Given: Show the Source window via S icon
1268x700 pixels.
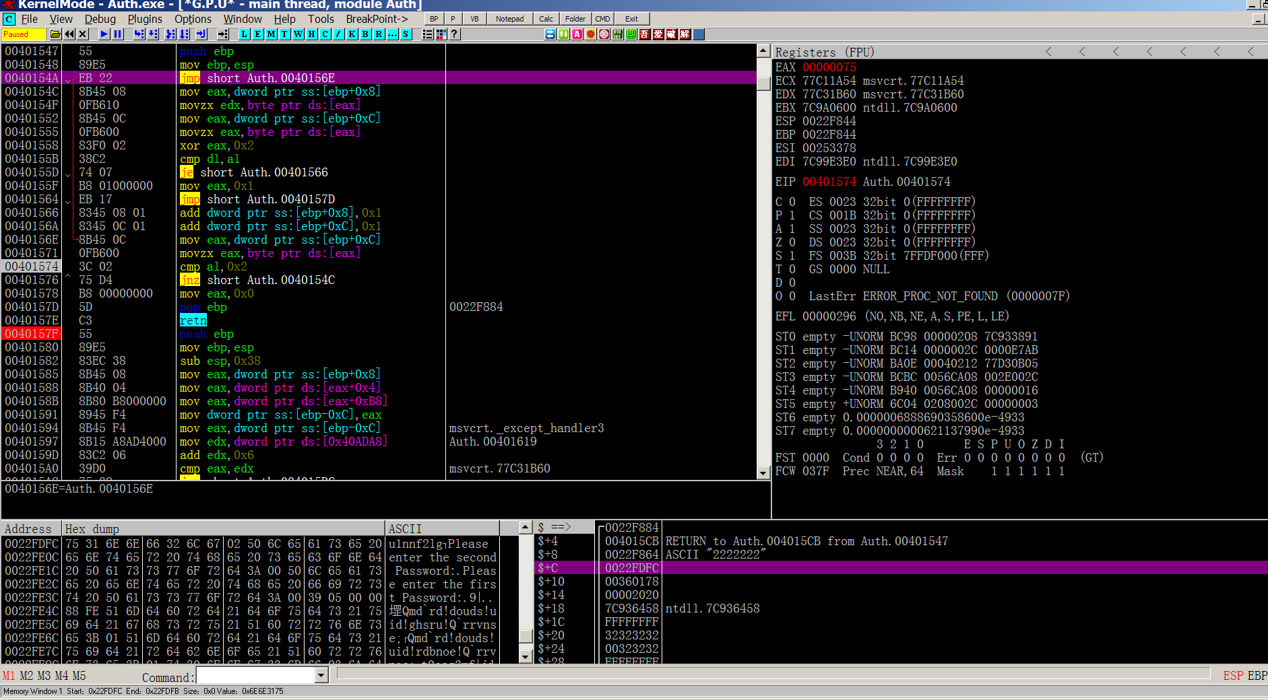Looking at the screenshot, I should pos(406,34).
